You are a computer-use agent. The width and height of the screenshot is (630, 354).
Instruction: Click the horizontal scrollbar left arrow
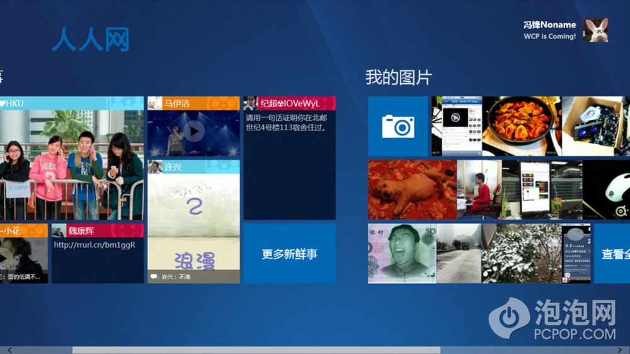click(9, 350)
